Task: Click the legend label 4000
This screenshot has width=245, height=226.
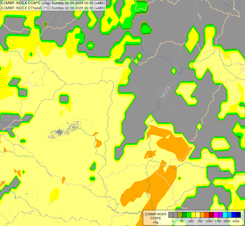Action: (236, 221)
